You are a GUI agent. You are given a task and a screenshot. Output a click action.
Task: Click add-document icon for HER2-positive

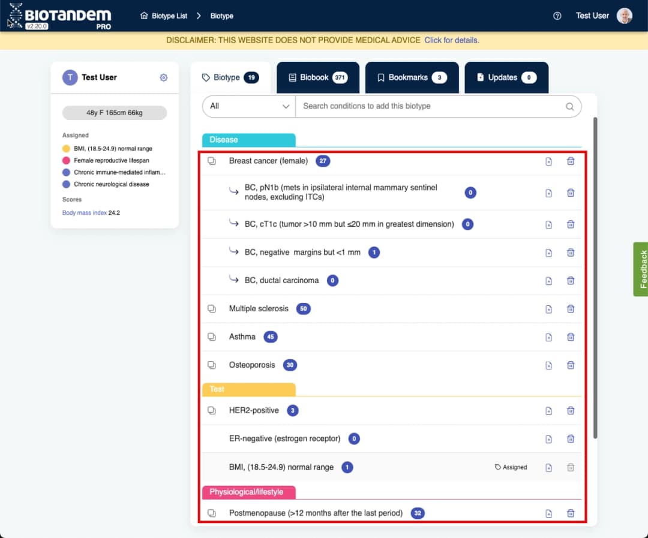click(548, 411)
